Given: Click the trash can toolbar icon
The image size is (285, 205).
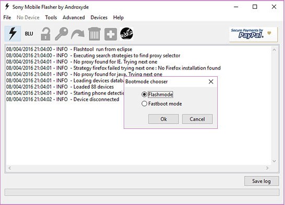Looking at the screenshot, I should click(94, 34).
